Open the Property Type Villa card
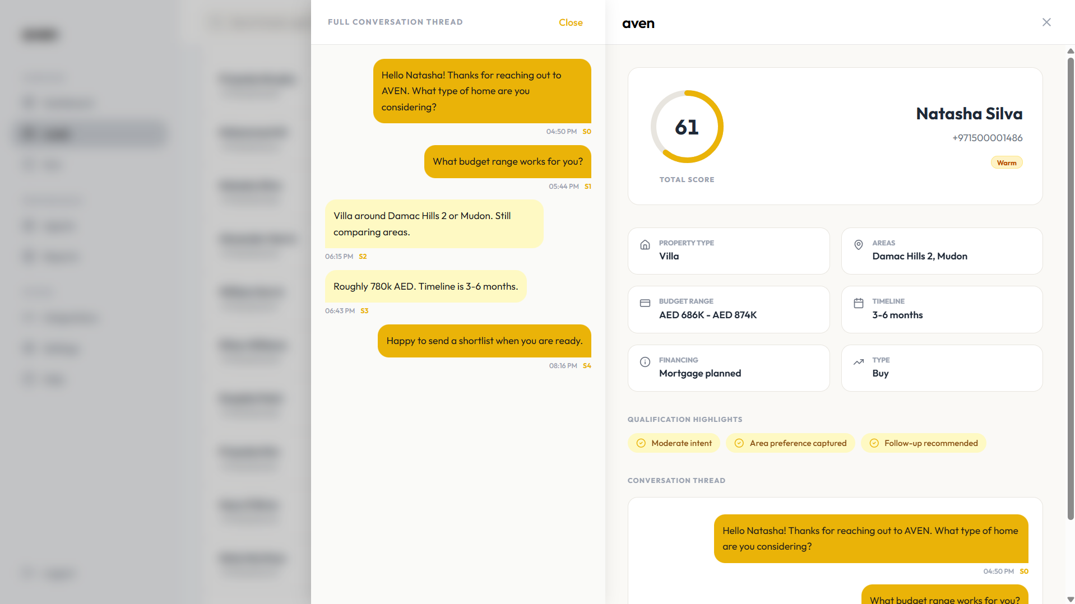Viewport: 1075px width, 604px height. pos(729,251)
